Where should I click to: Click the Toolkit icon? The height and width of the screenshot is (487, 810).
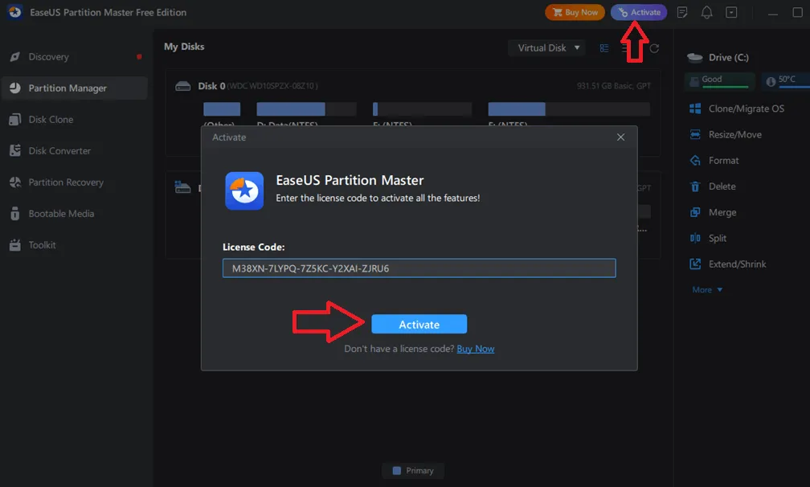tap(15, 245)
